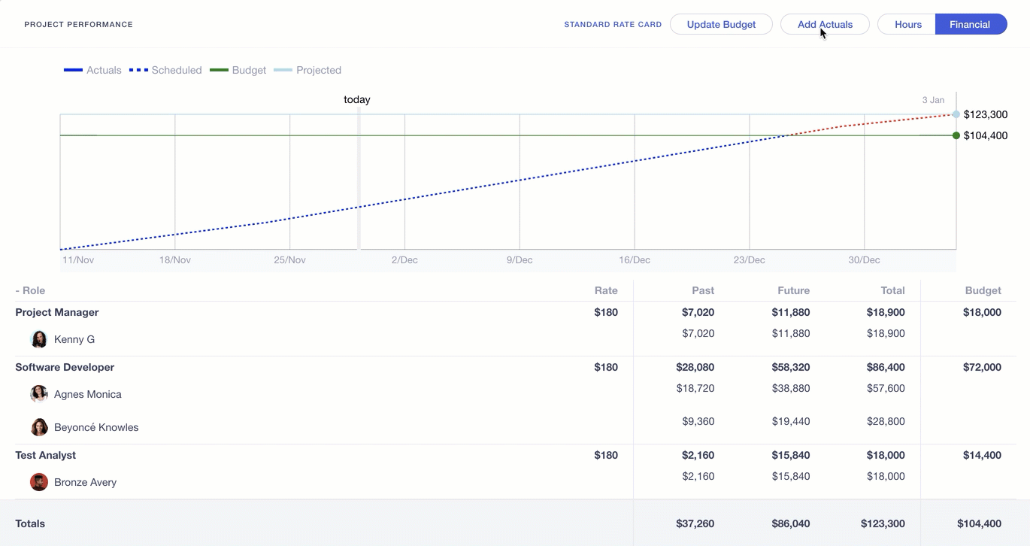Screen dimensions: 1030x546
Task: Click the Add Actuals button
Action: [x=825, y=24]
